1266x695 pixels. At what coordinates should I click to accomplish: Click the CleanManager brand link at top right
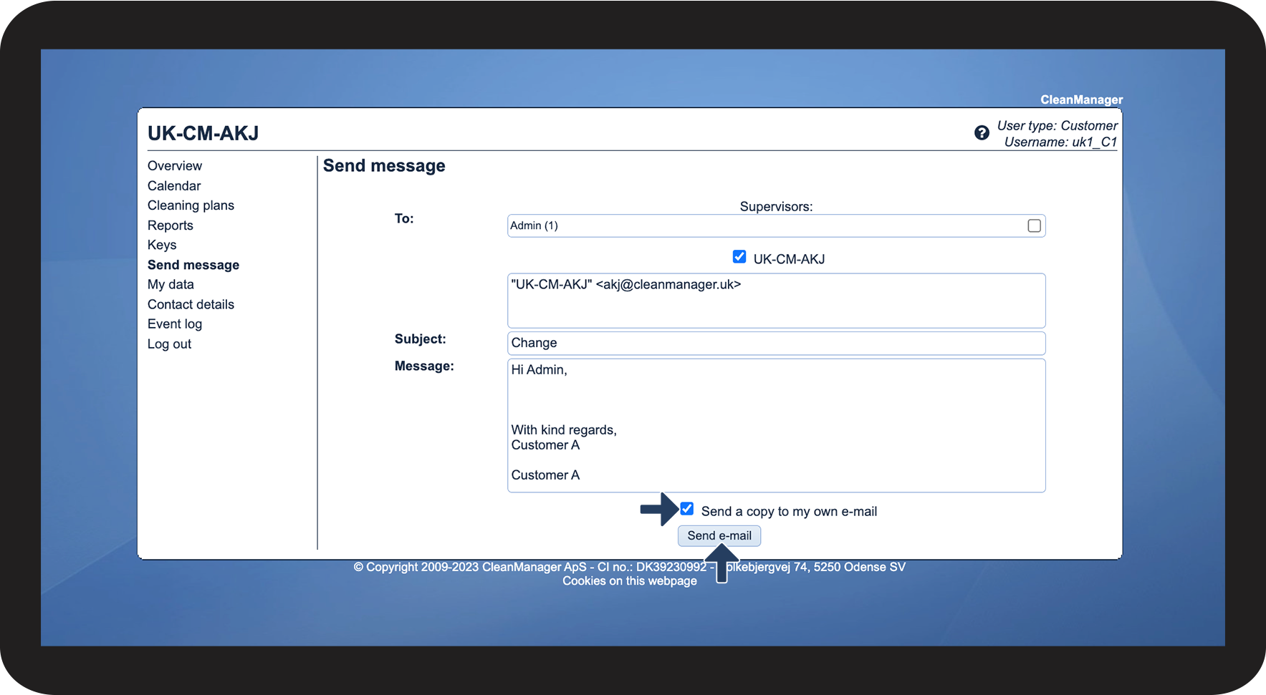(x=1081, y=99)
